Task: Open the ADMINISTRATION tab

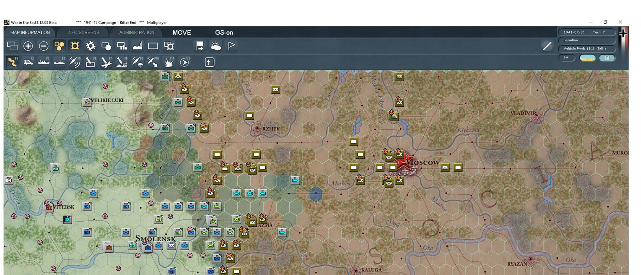Action: coord(137,33)
